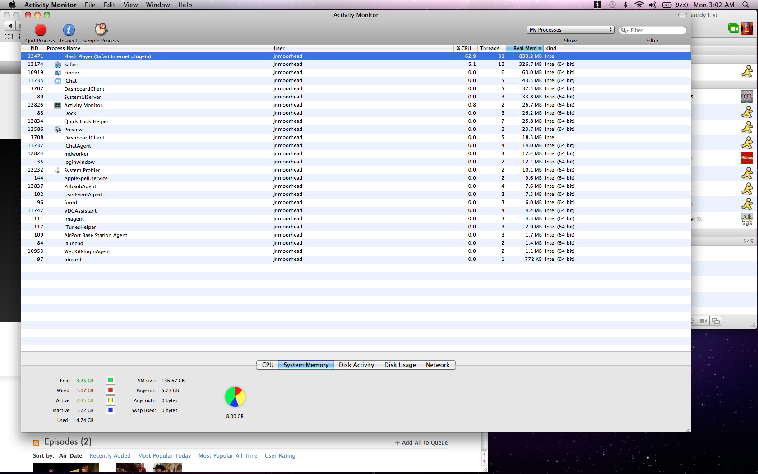This screenshot has width=758, height=474.
Task: Open the Apple menu
Action: point(12,5)
